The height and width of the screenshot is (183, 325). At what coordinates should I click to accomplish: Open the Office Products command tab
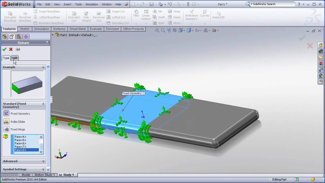(133, 29)
